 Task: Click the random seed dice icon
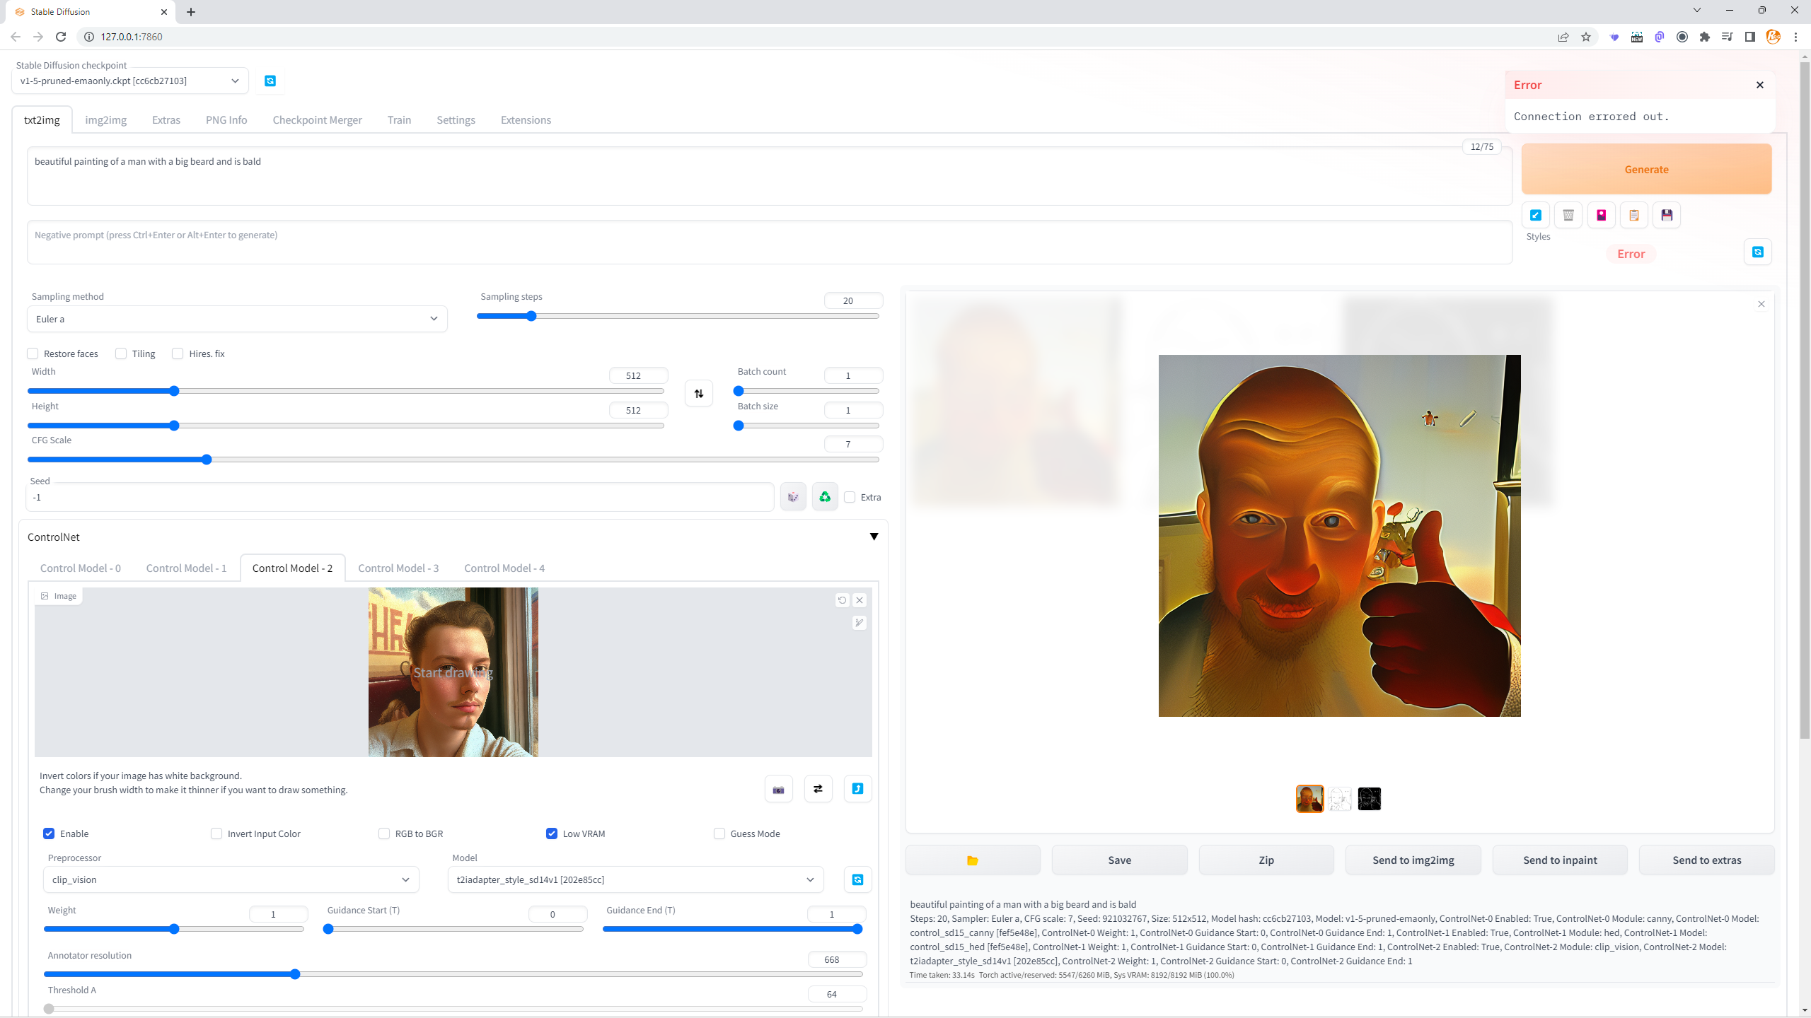793,497
